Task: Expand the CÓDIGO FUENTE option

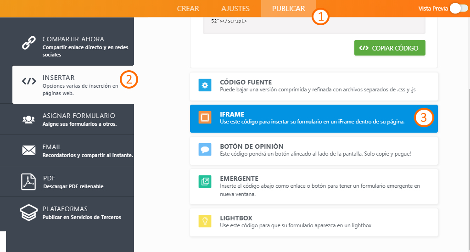Action: point(314,86)
